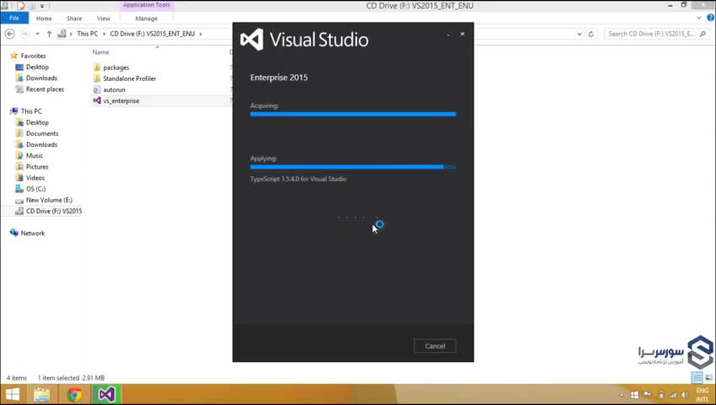Open the Videos folder

[x=35, y=178]
